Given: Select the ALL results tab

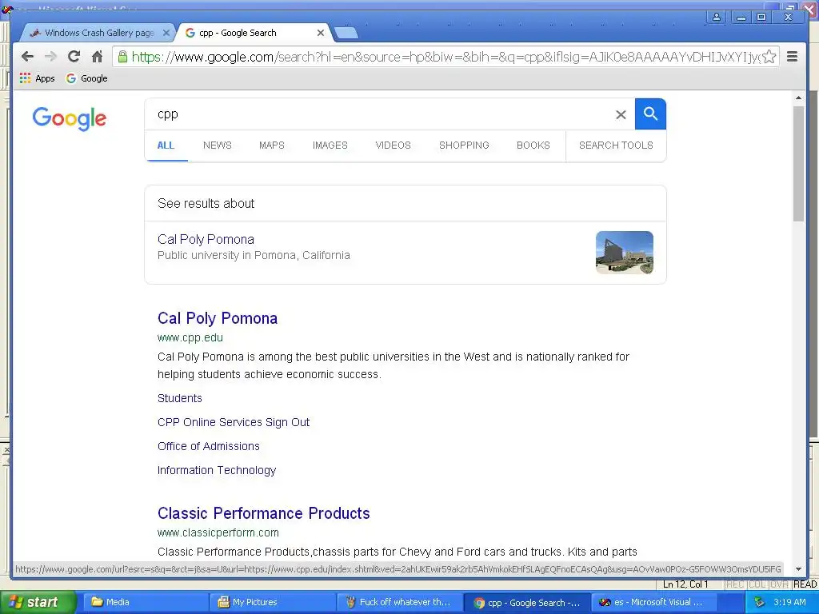Looking at the screenshot, I should (166, 146).
